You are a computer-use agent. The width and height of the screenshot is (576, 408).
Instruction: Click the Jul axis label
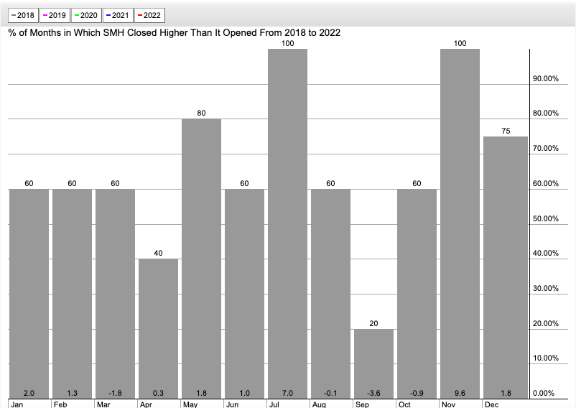tap(274, 404)
